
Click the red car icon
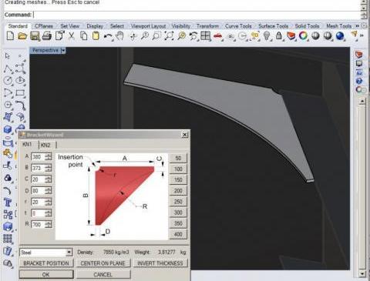point(218,36)
